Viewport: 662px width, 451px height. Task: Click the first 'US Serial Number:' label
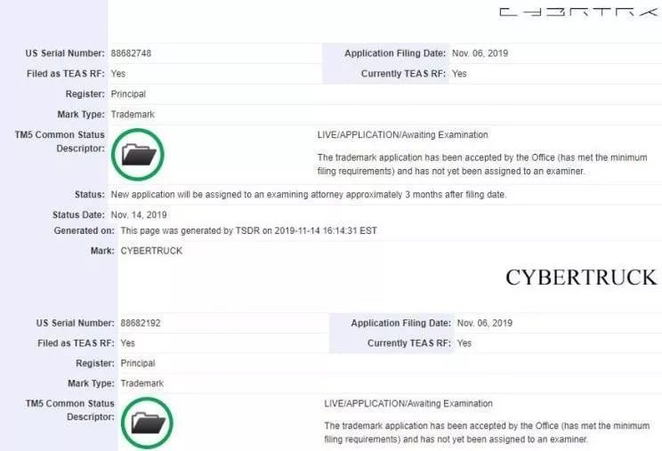65,53
